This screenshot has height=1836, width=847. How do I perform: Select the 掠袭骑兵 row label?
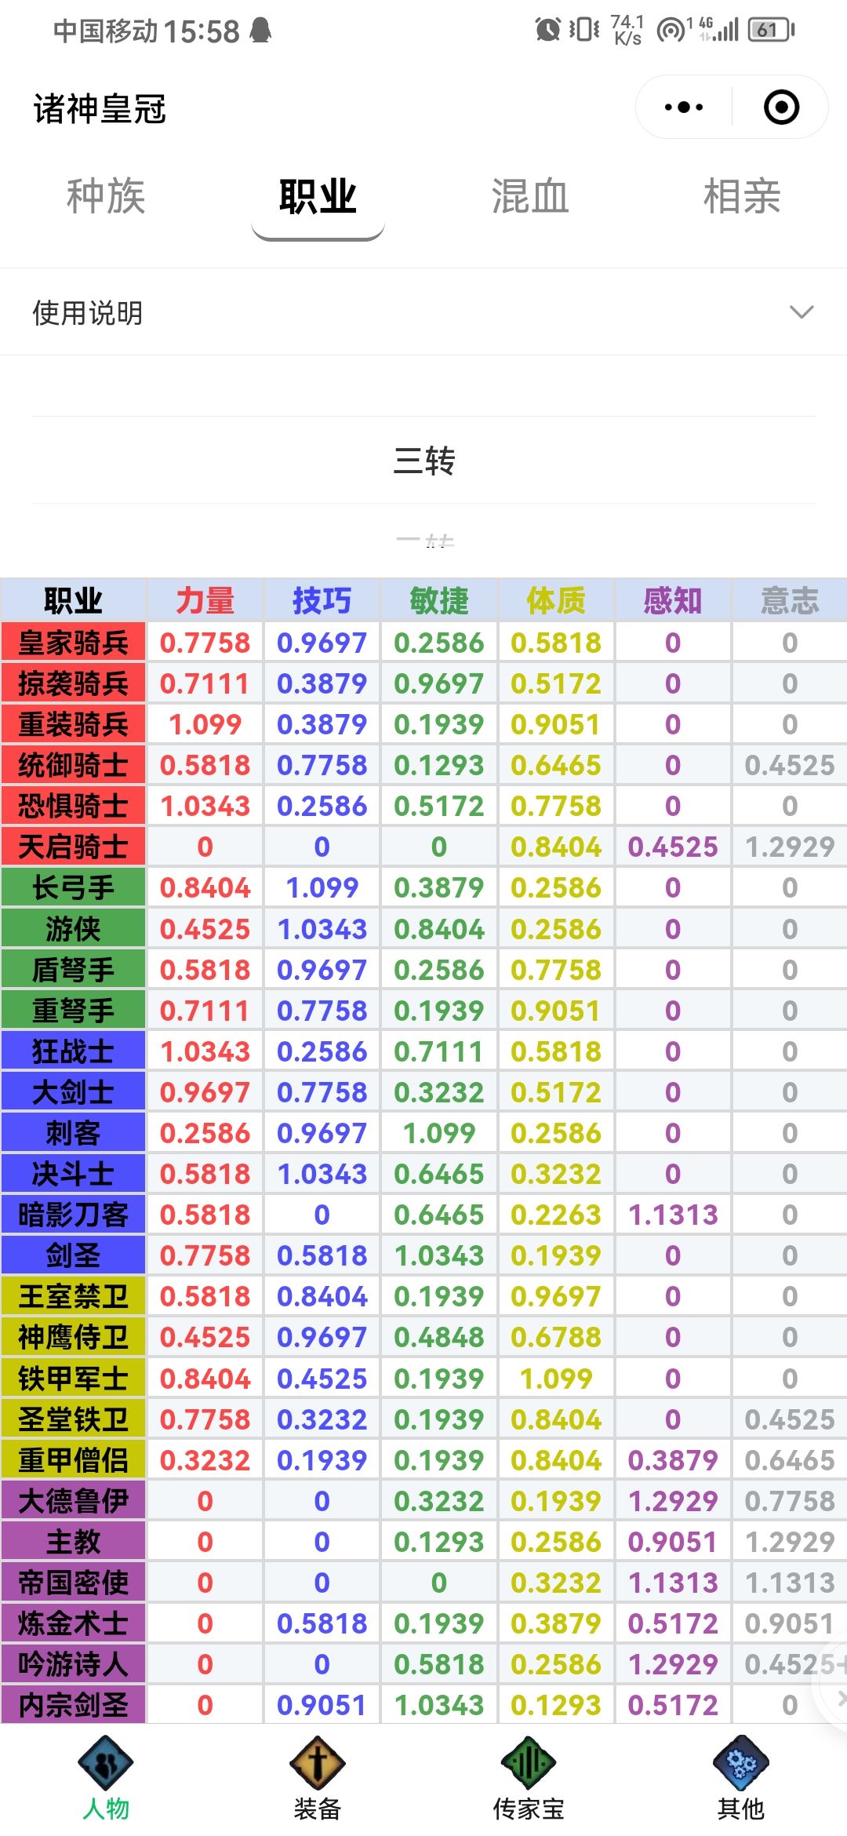click(x=73, y=683)
